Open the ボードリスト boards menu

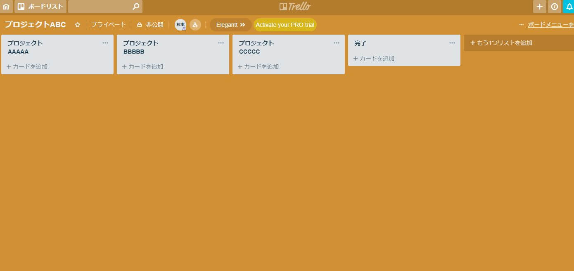coord(40,7)
